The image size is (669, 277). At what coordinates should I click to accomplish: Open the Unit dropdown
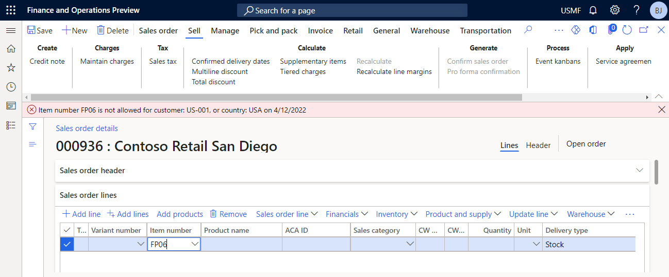[537, 245]
